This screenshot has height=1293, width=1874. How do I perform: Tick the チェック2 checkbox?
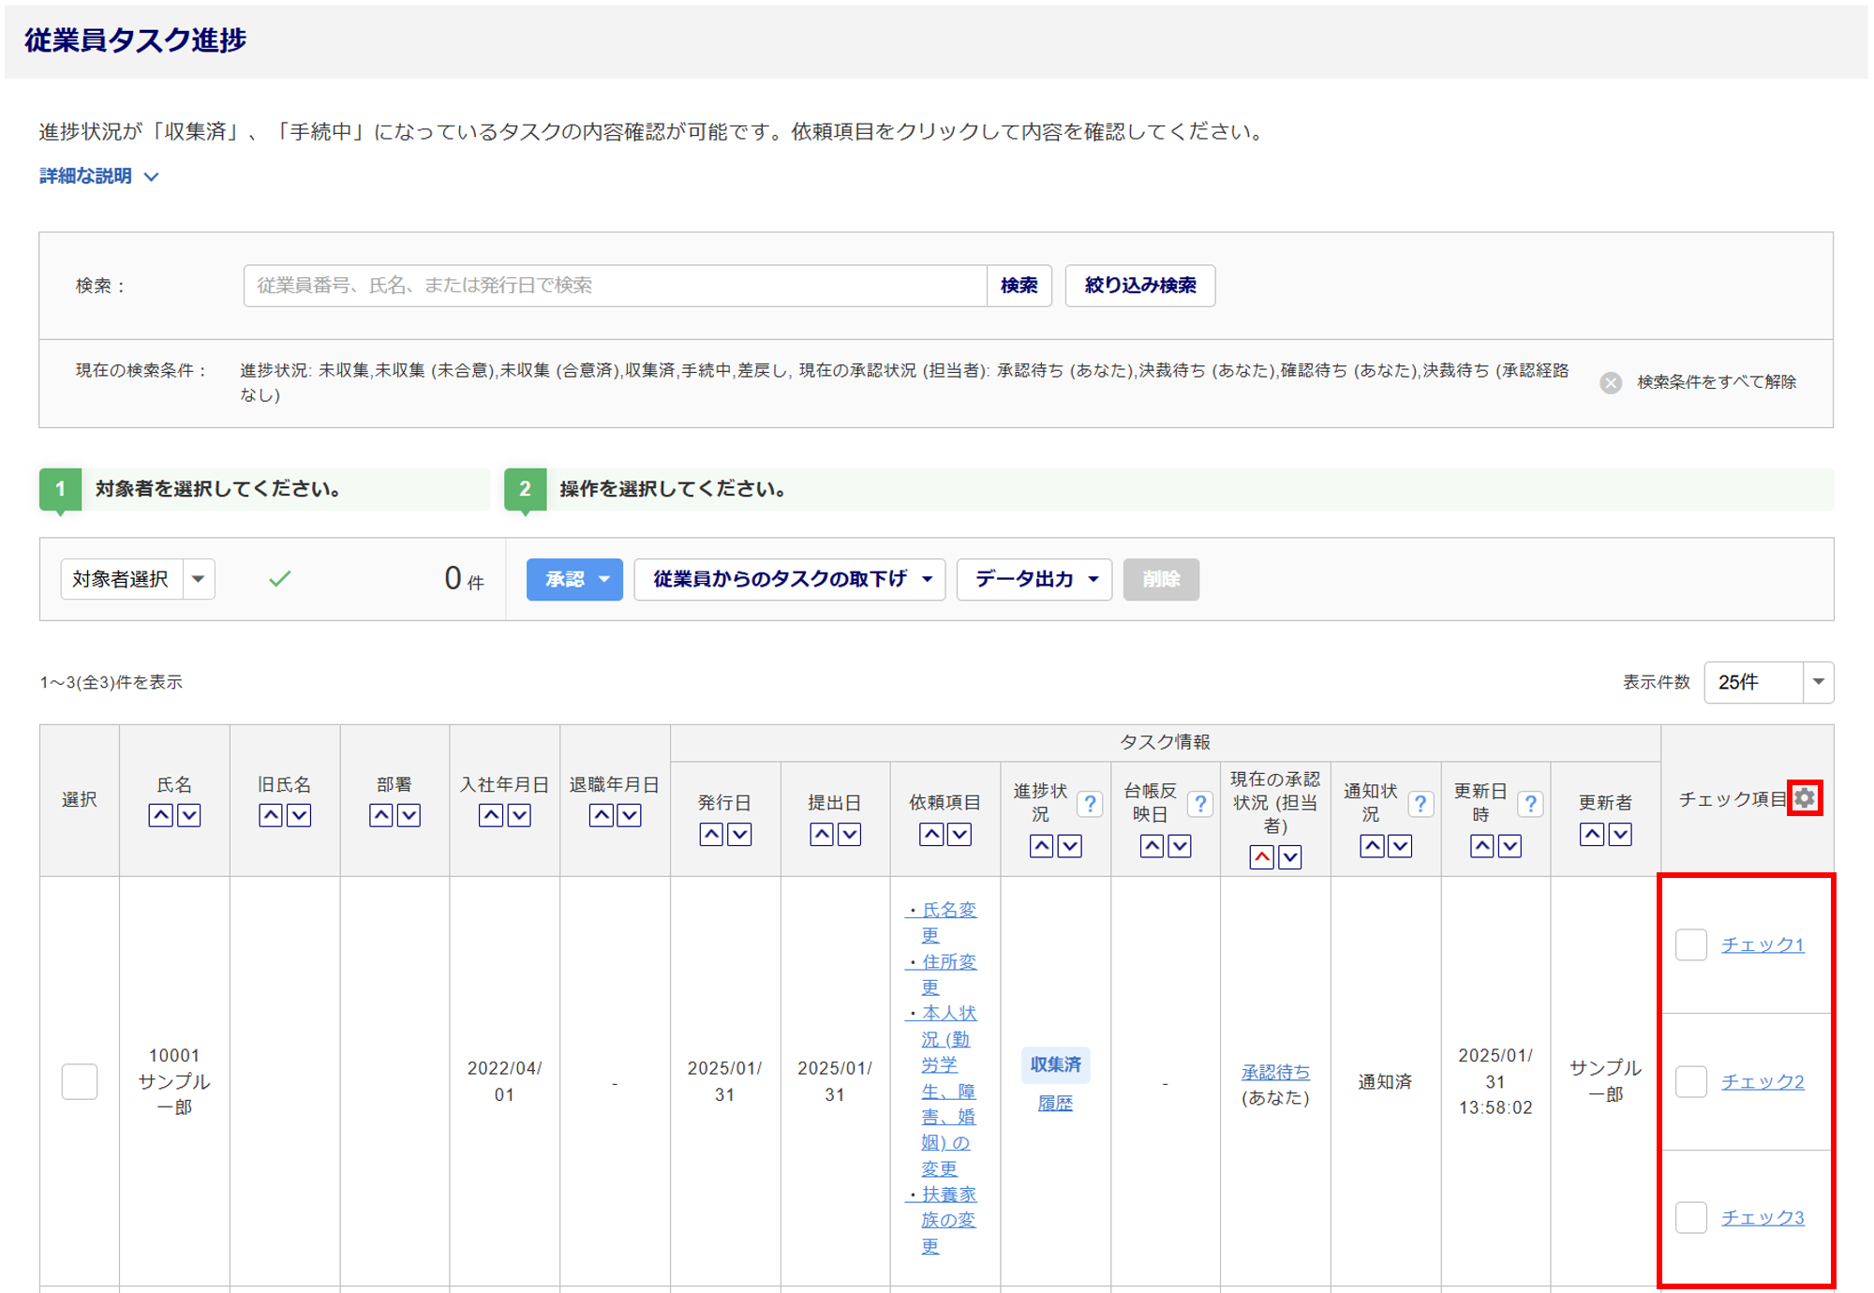pyautogui.click(x=1691, y=1081)
